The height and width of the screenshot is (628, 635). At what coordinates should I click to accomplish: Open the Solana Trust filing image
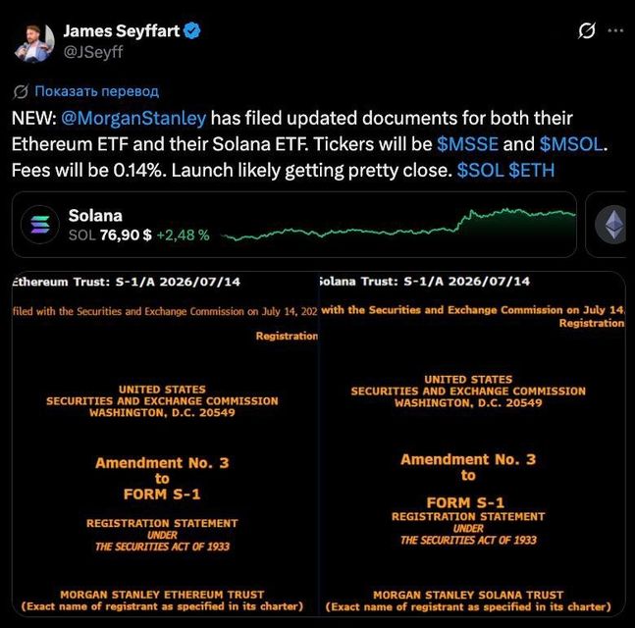point(472,444)
